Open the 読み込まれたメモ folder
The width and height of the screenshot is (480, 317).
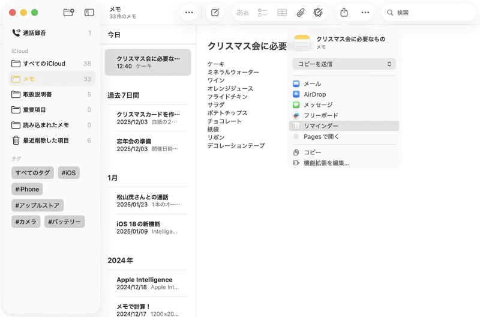tap(52, 125)
